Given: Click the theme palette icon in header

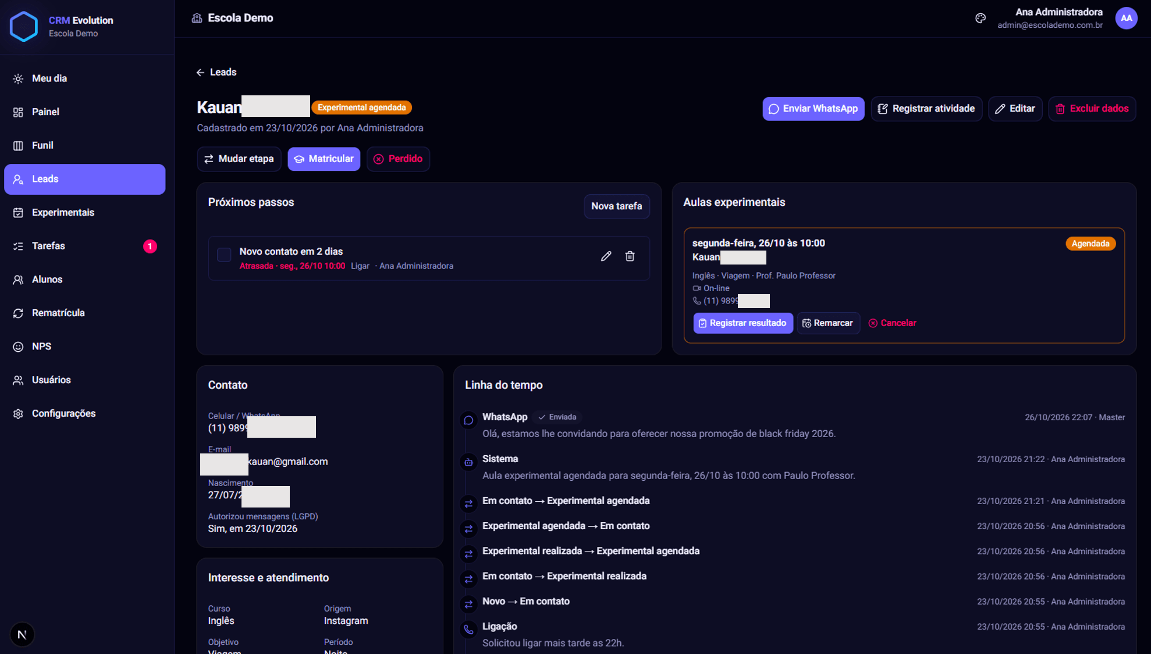Looking at the screenshot, I should pyautogui.click(x=981, y=18).
